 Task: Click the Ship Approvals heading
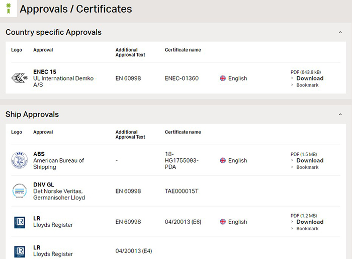tap(32, 114)
